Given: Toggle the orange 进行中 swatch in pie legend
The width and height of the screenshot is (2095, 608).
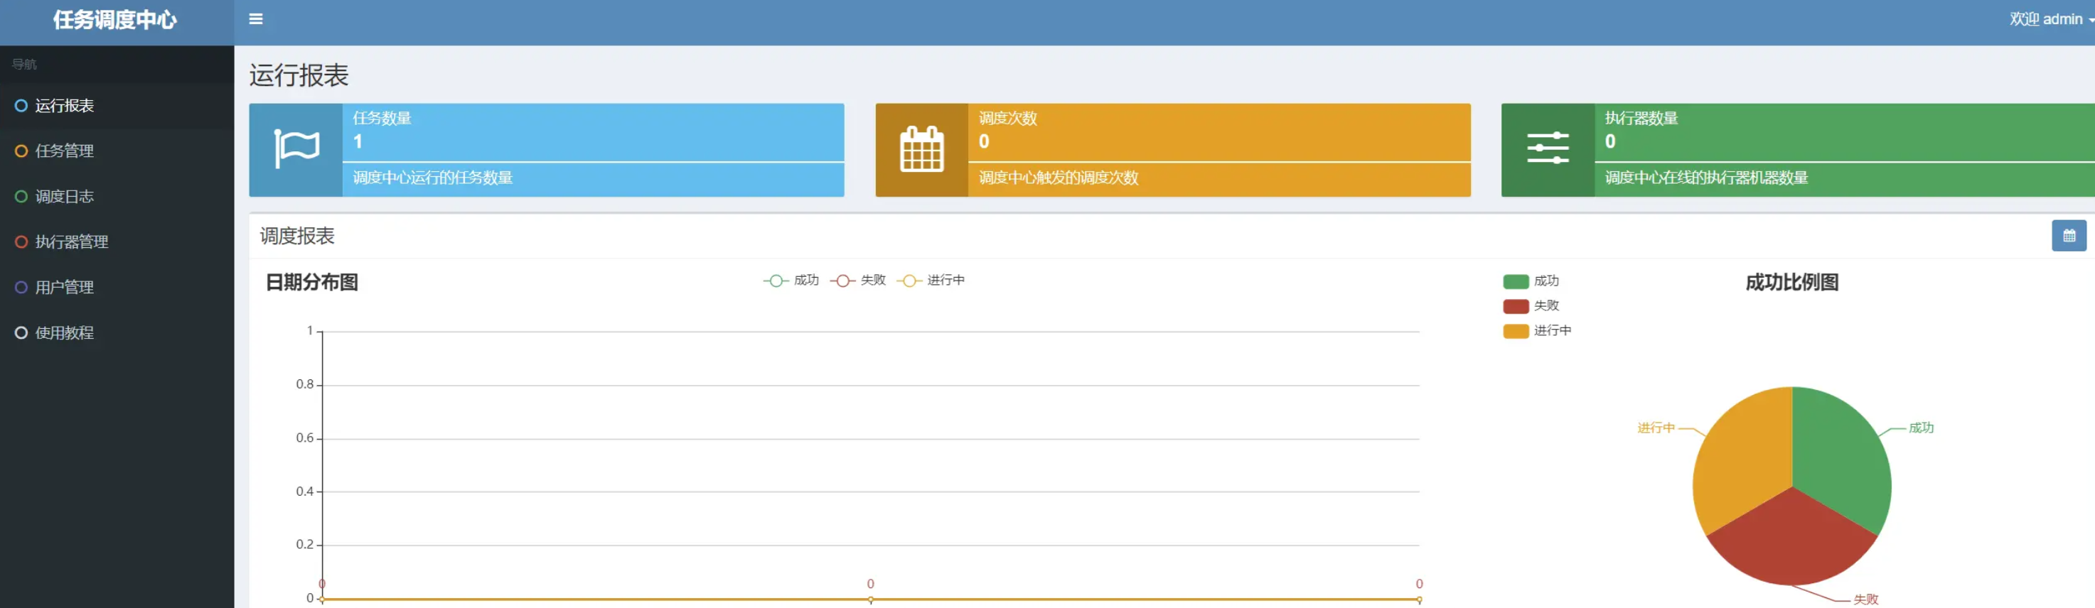Looking at the screenshot, I should click(1516, 332).
